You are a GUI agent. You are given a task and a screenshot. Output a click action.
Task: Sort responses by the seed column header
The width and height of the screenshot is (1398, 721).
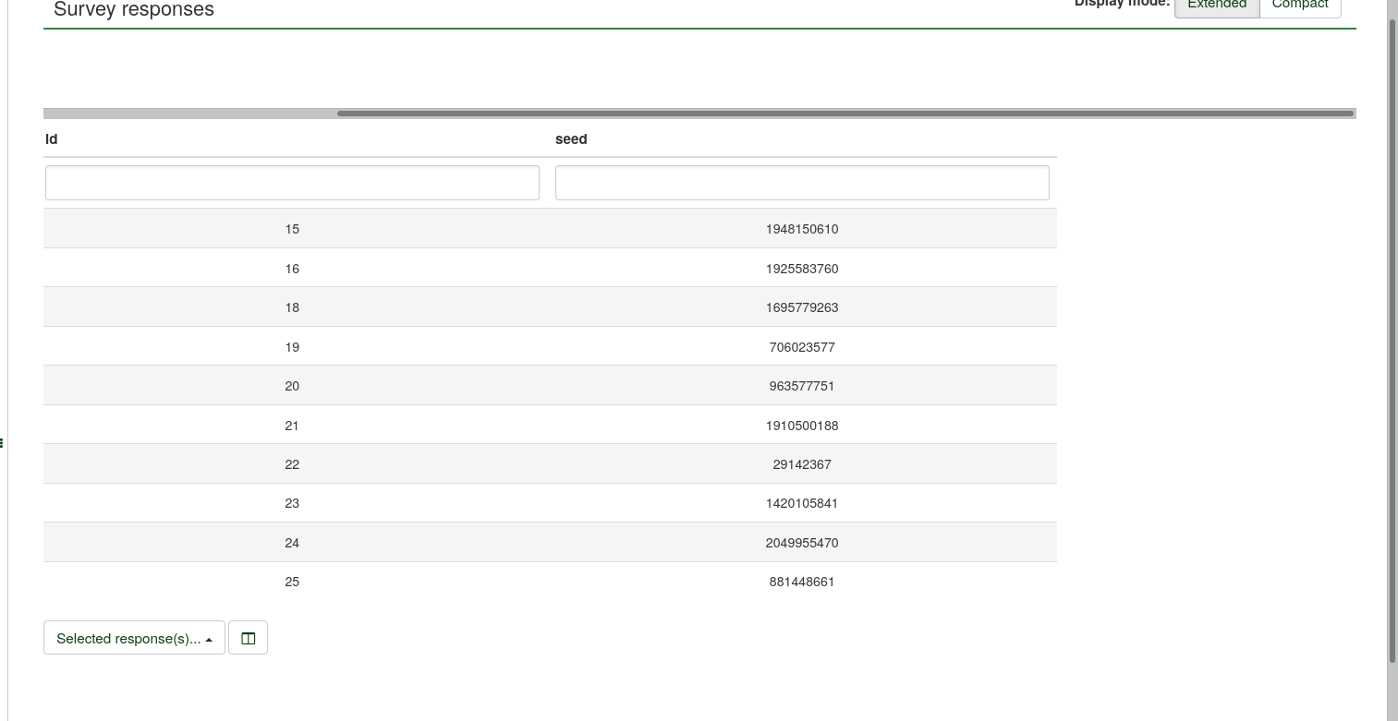(x=571, y=139)
